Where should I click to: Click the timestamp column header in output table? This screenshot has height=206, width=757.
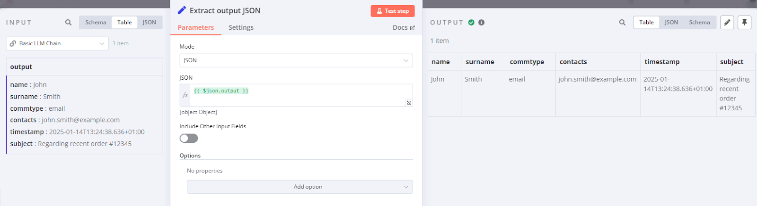pyautogui.click(x=678, y=62)
